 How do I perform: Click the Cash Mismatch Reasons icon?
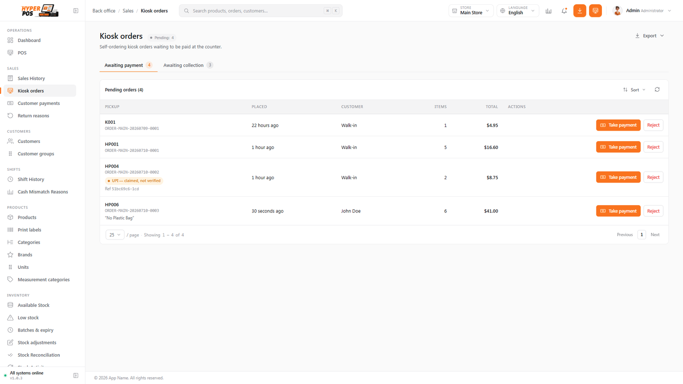(10, 192)
